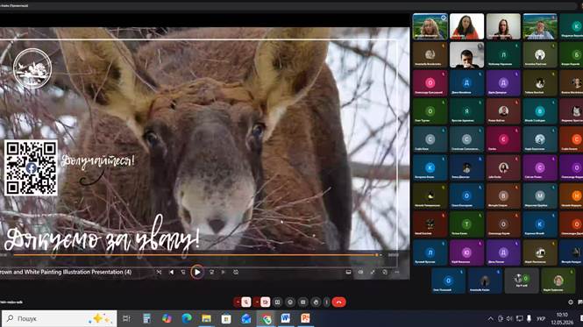Viewport: 583px width, 327px height.
Task: Open more options three-dot call menu
Action: click(326, 302)
